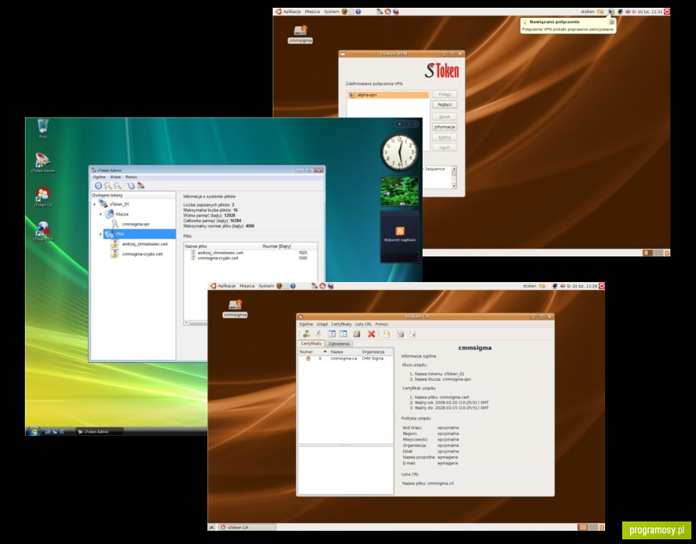Click the blue circular icon in sToken Admin toolbar
This screenshot has width=696, height=544.
pyautogui.click(x=98, y=186)
